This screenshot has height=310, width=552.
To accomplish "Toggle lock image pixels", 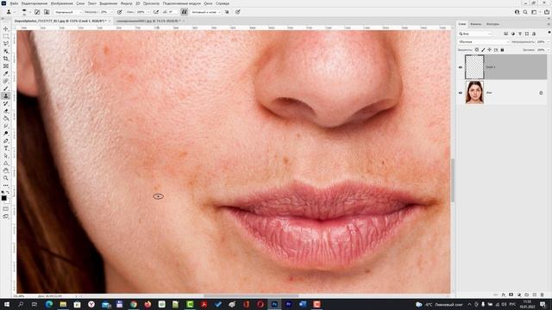I will 483,50.
